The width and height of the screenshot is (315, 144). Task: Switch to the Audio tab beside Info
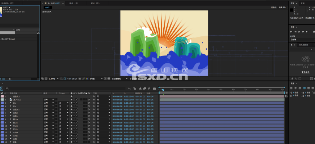click(x=303, y=3)
